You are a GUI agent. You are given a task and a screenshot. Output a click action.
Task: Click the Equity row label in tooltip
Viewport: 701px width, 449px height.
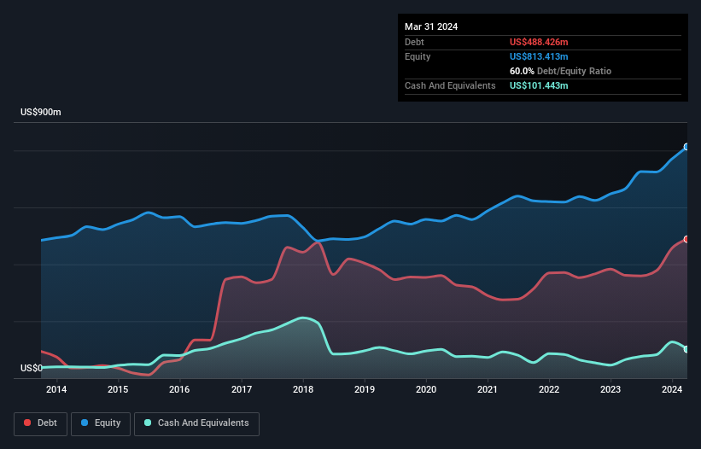point(418,56)
